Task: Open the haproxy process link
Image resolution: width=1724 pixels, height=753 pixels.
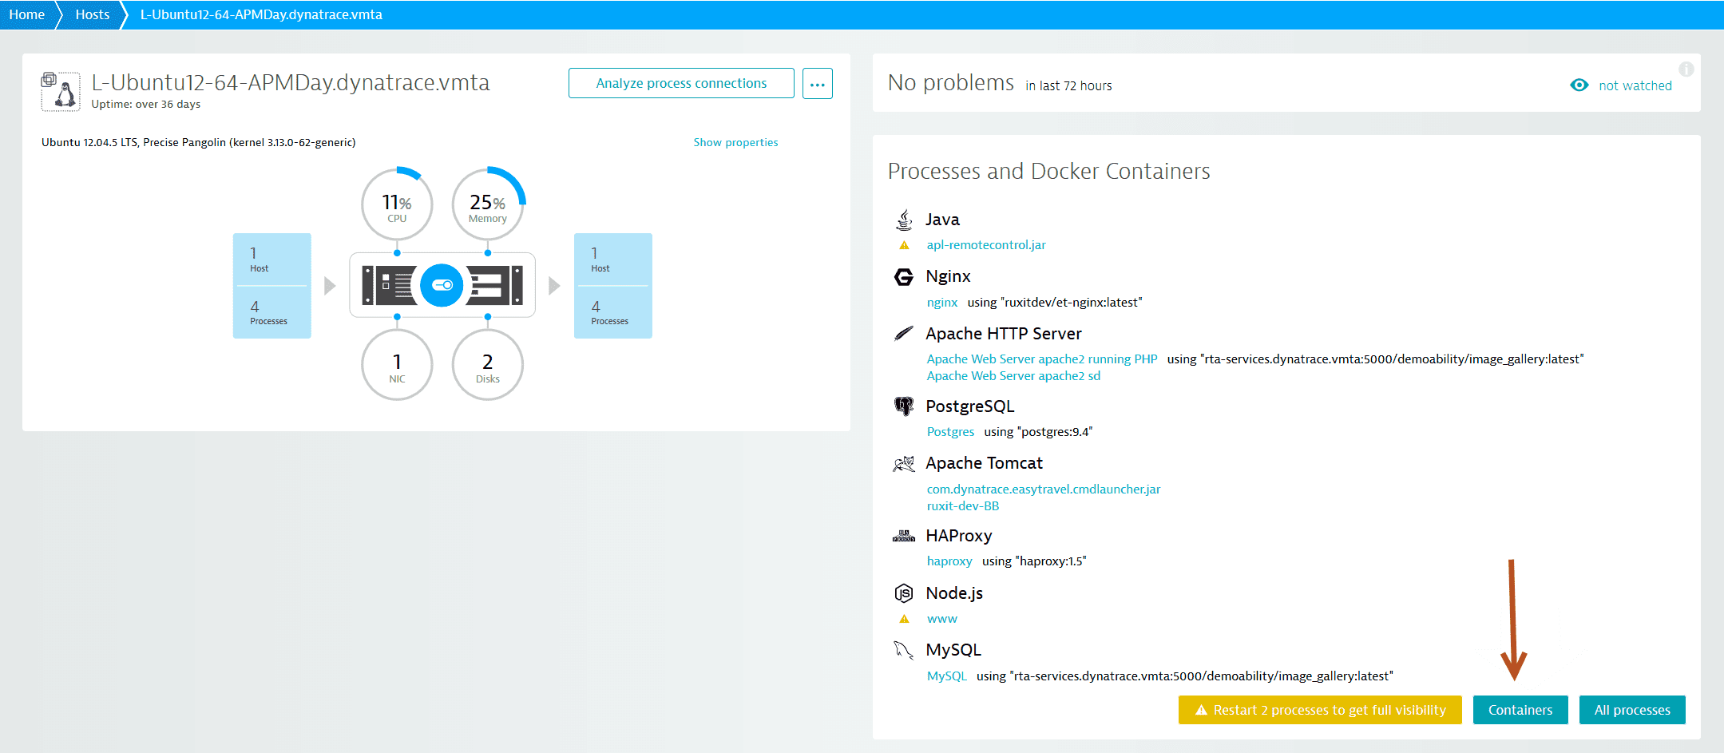Action: (x=949, y=561)
